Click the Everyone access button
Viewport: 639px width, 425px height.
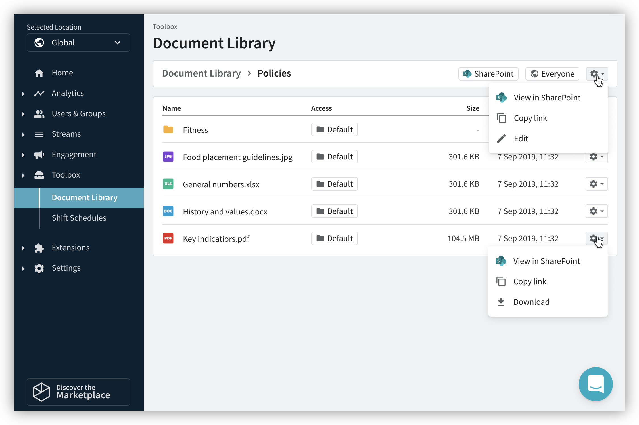tap(552, 74)
